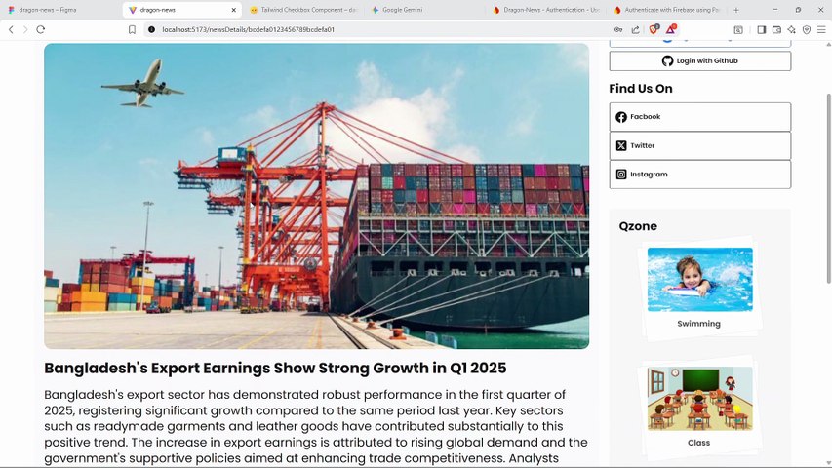The width and height of the screenshot is (832, 468).
Task: Open the Twitter social link
Action: point(700,145)
